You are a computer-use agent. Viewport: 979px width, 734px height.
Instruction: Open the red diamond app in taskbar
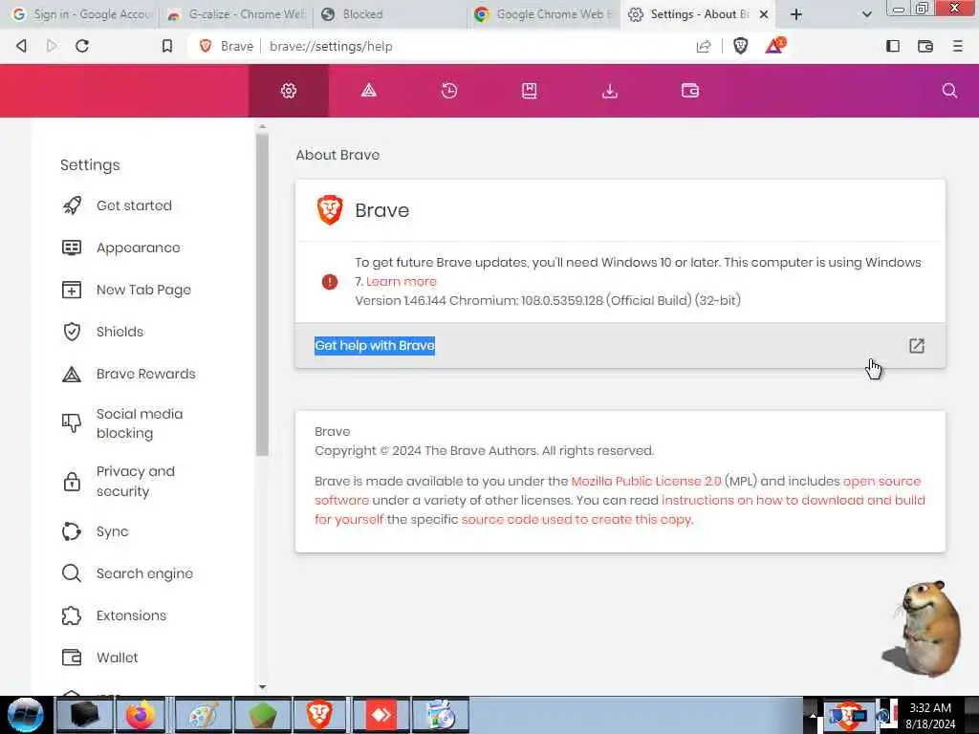click(381, 715)
